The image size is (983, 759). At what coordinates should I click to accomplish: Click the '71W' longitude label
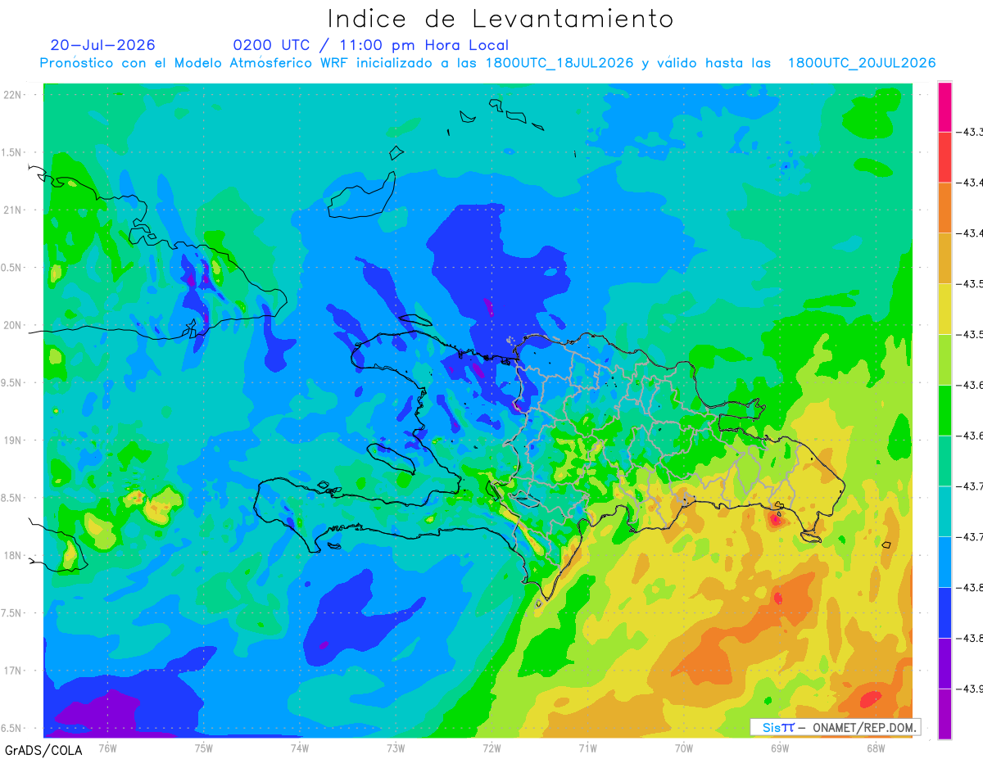click(587, 748)
